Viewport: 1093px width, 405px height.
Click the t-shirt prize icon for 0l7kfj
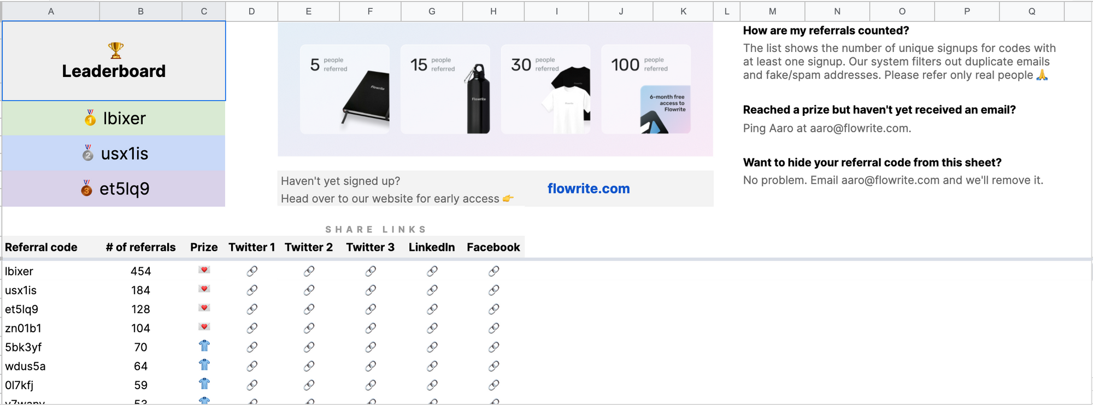tap(204, 384)
